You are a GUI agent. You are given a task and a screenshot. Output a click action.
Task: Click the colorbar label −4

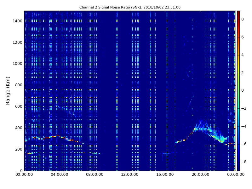[244, 126]
